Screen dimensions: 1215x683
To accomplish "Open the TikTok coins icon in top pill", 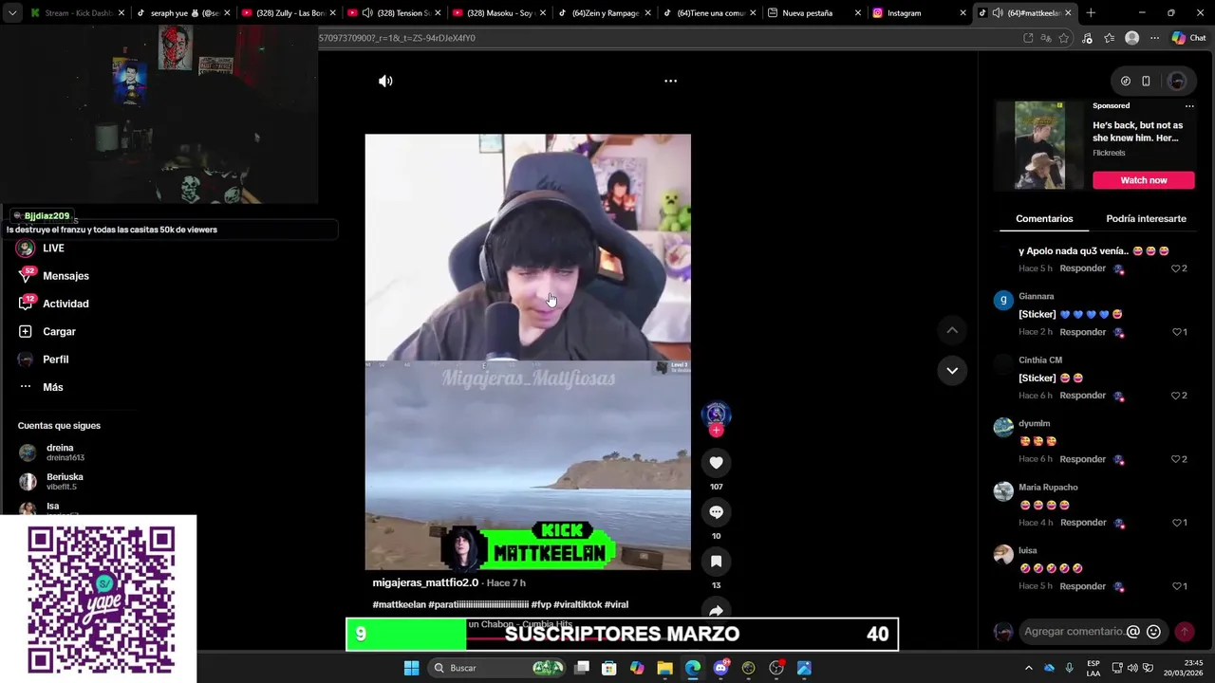I will click(1126, 81).
